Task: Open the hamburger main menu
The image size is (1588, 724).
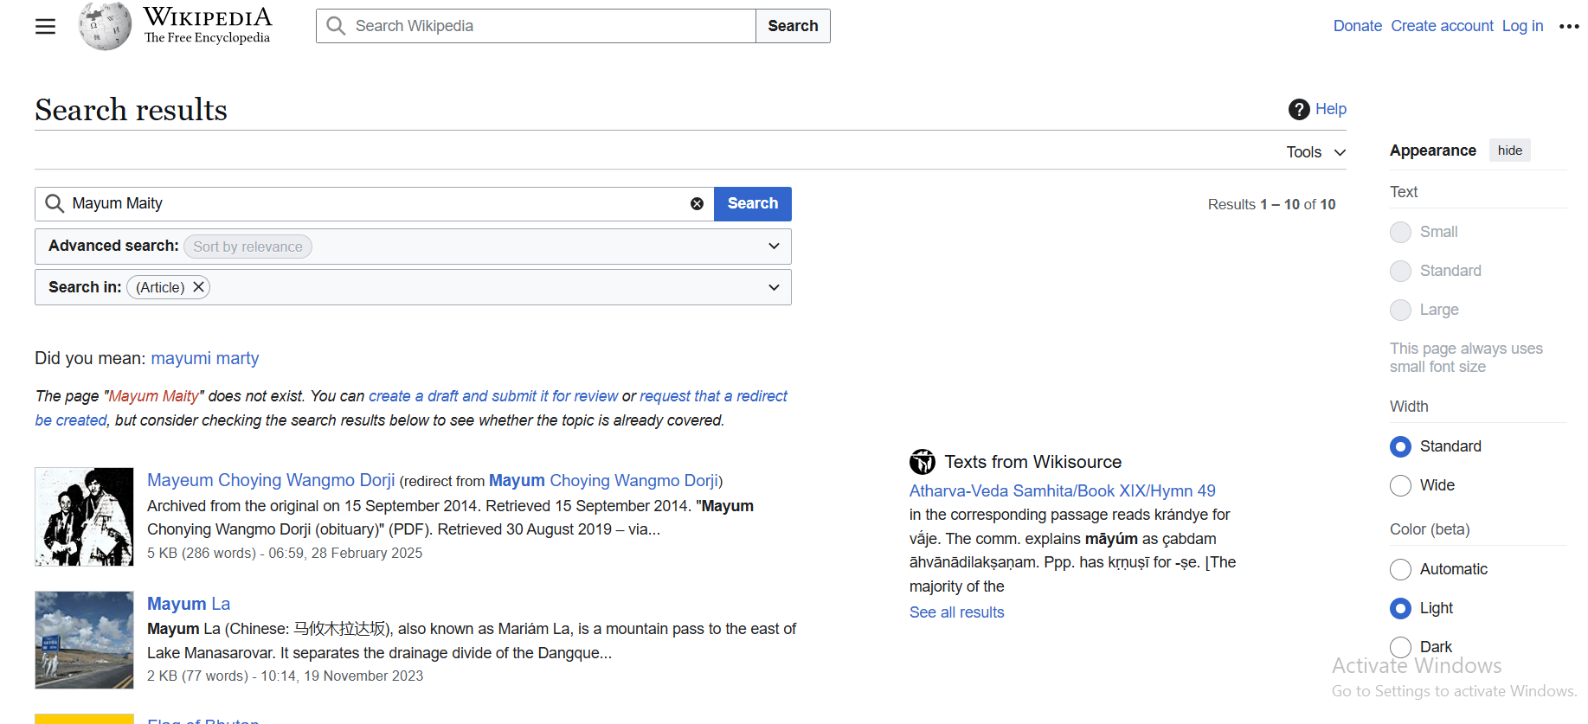Action: [45, 27]
